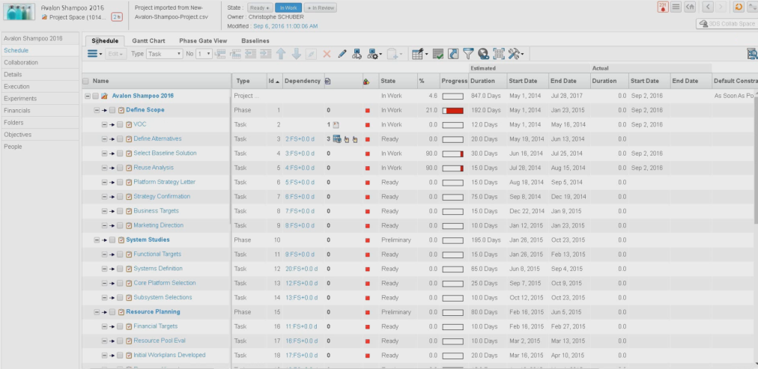
Task: Click the home navigation icon
Action: point(690,7)
